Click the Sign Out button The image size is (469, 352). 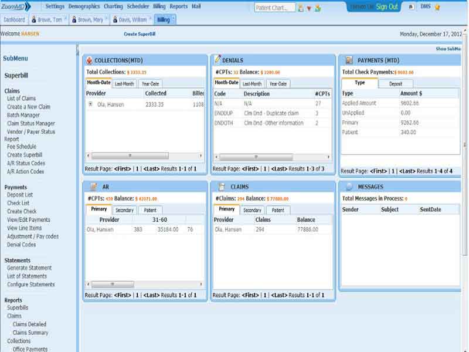[387, 7]
